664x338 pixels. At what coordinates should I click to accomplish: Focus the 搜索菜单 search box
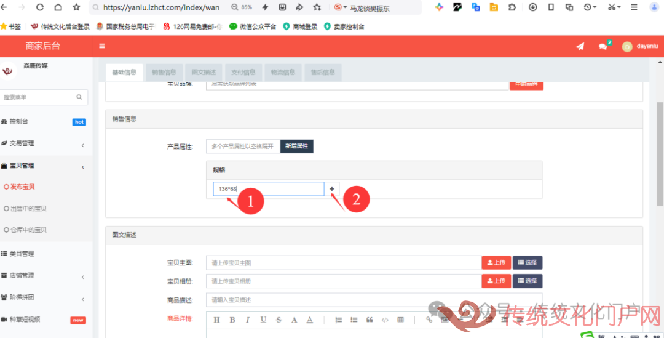[x=44, y=97]
